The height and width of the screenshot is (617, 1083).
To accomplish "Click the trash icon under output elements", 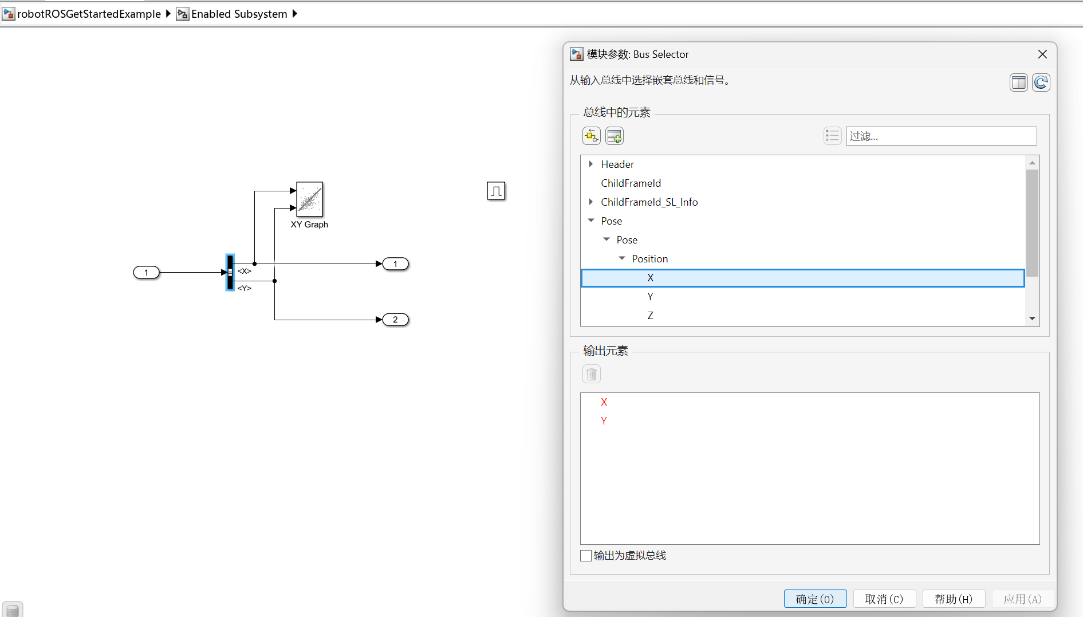I will tap(592, 374).
